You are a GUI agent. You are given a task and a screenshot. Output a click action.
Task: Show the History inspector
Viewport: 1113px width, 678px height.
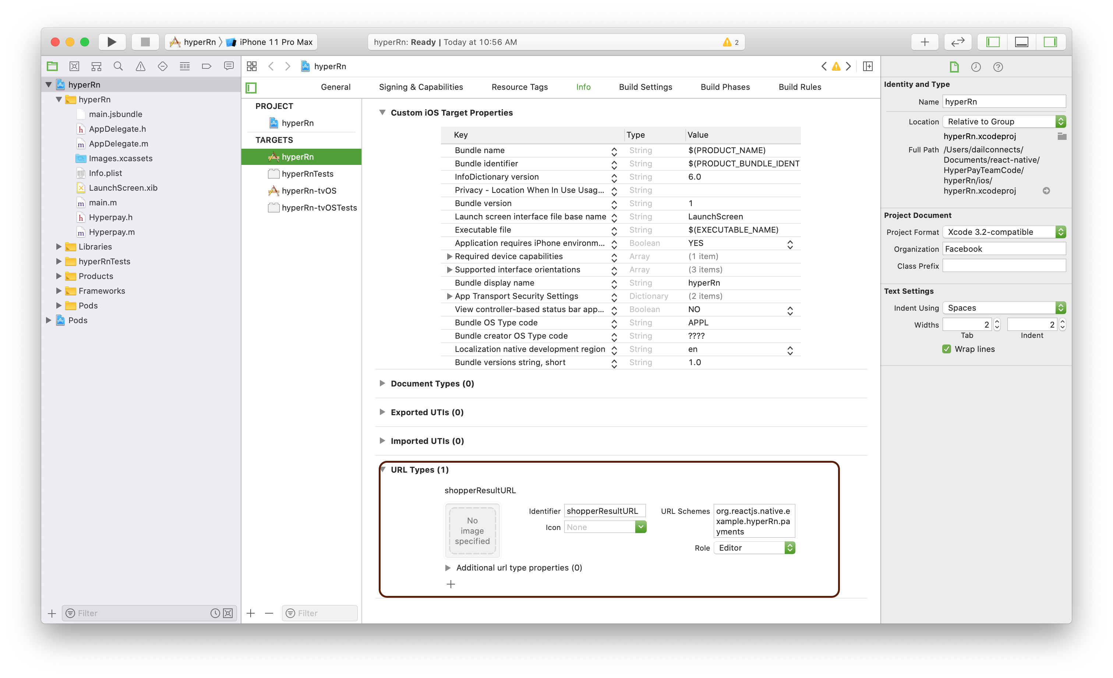[976, 67]
